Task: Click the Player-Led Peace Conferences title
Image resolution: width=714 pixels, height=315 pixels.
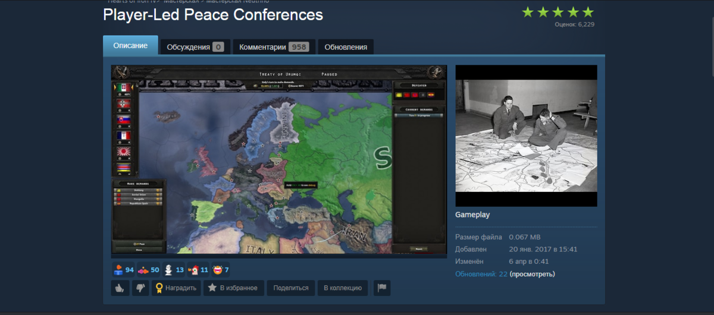Action: pyautogui.click(x=213, y=14)
